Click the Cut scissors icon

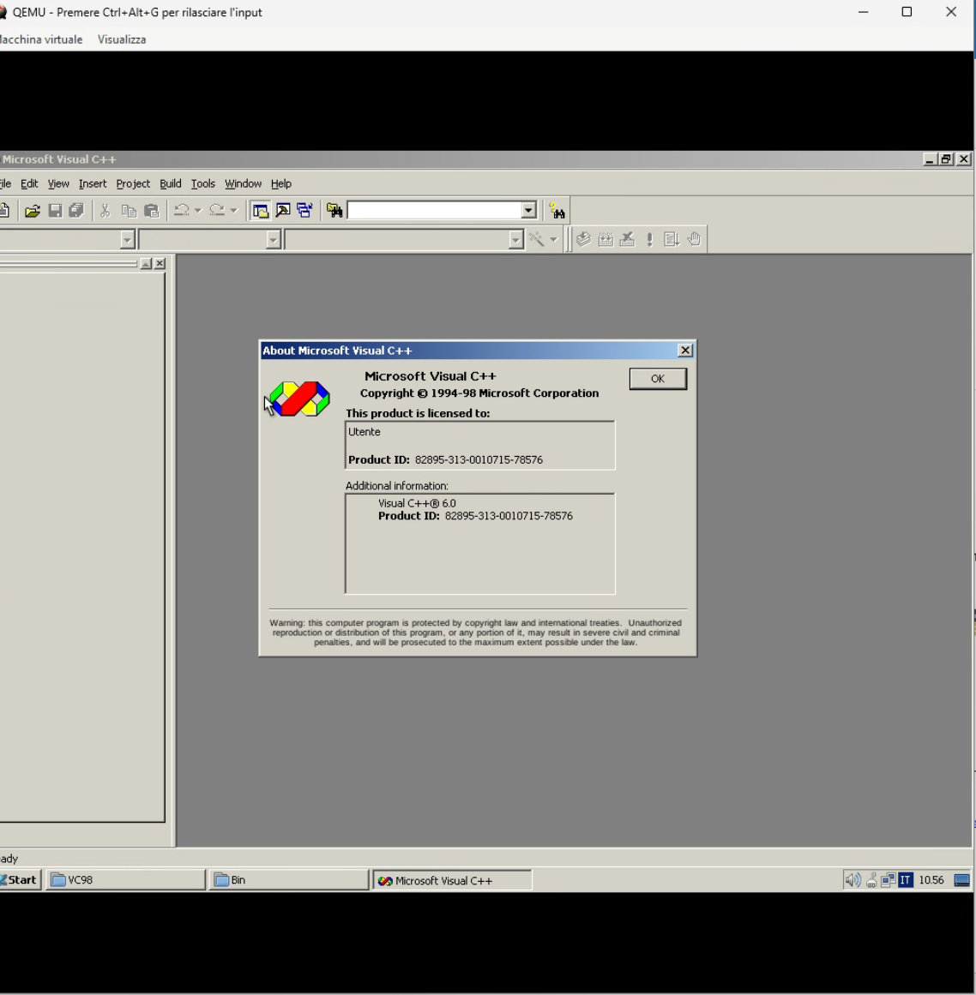[105, 211]
